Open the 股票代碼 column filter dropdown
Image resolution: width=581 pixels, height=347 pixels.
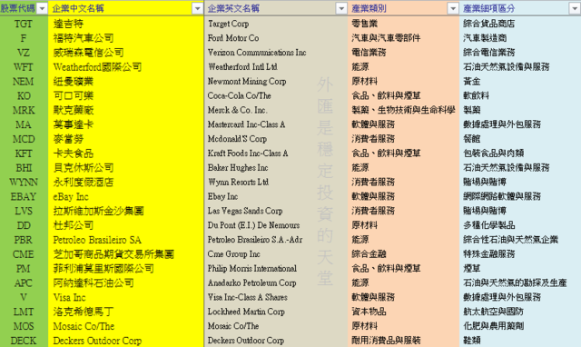(43, 8)
